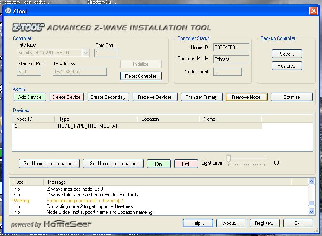Click Set Name and Location button
This screenshot has width=322, height=236.
113,164
